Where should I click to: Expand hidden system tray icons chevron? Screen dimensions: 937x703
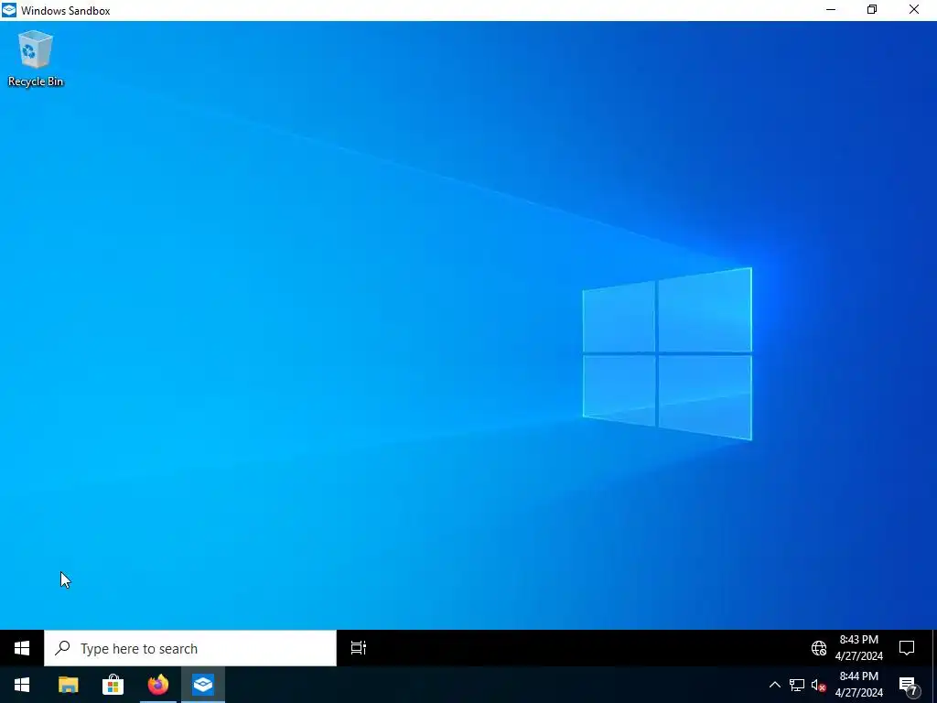tap(774, 685)
